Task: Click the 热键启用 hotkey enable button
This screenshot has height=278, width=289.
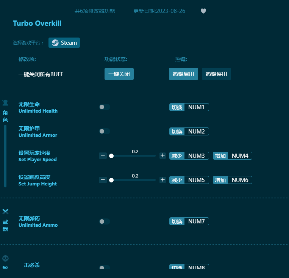Action: pos(183,74)
